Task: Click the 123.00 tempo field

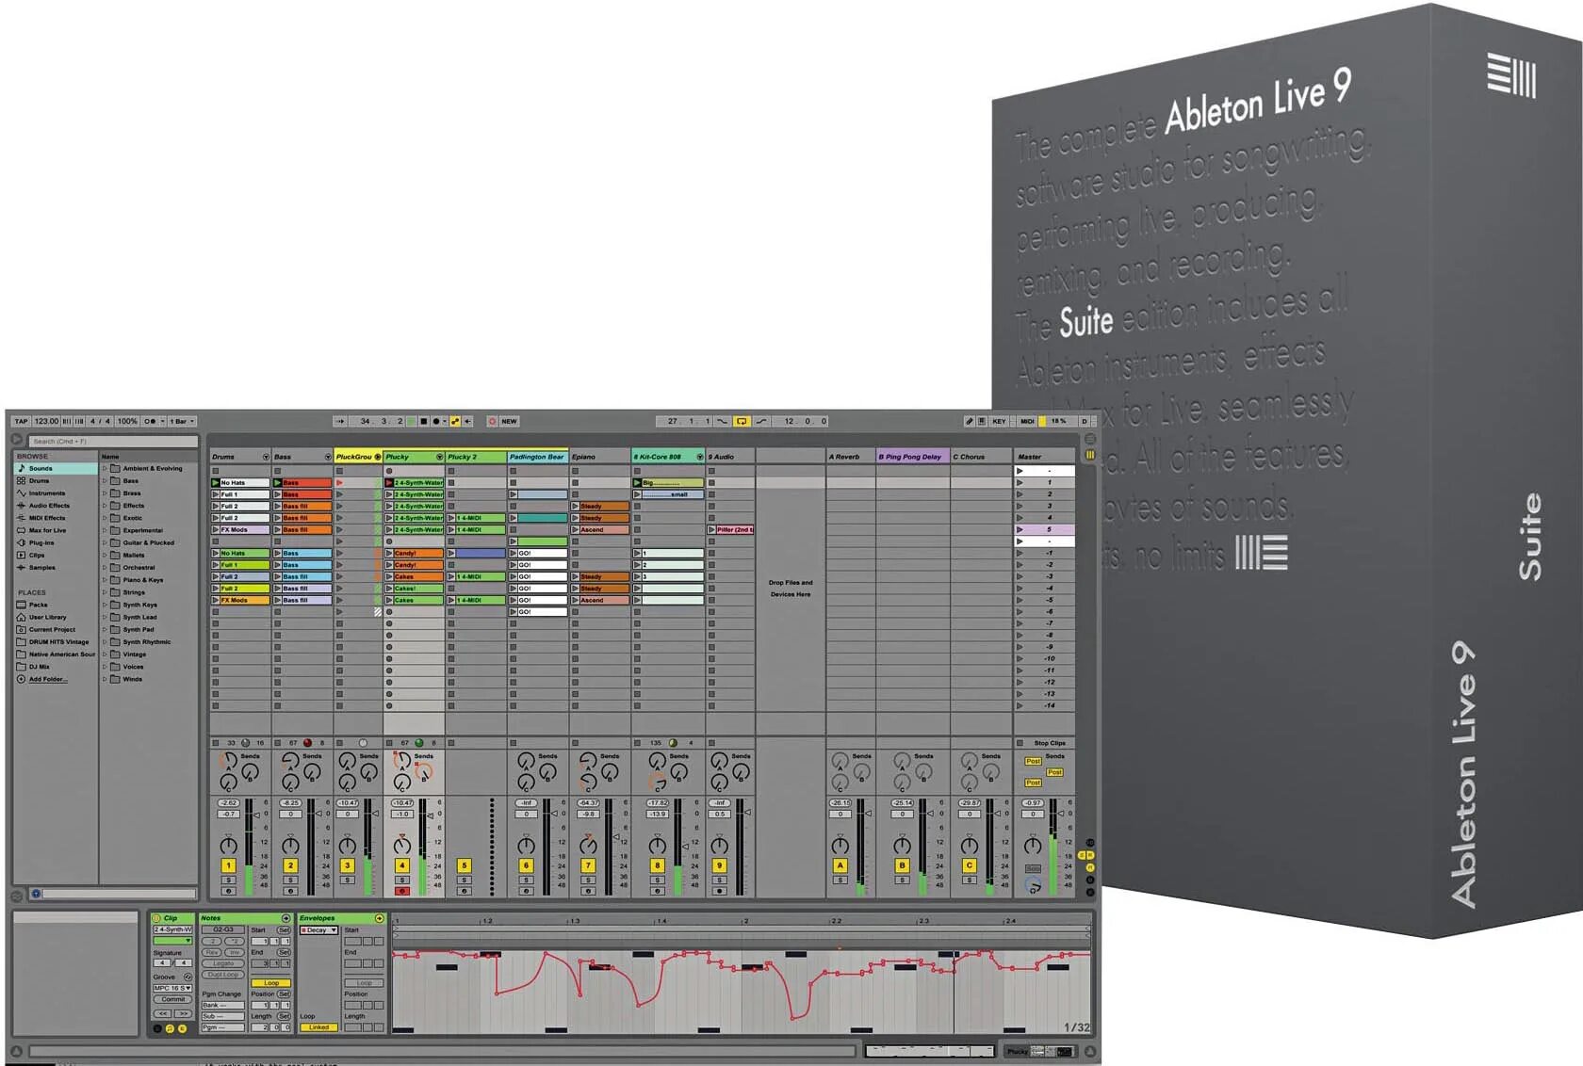Action: [x=46, y=422]
